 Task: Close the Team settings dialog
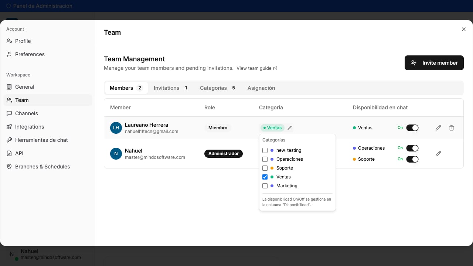464,29
